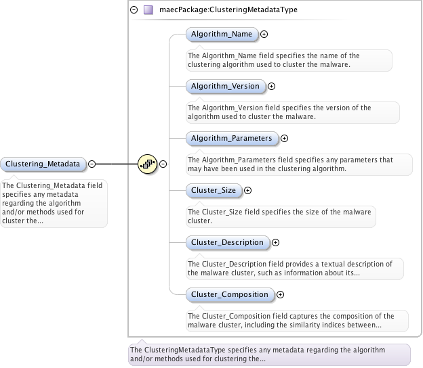Select the Cluster_Composition element node
This screenshot has width=423, height=368.
[229, 294]
